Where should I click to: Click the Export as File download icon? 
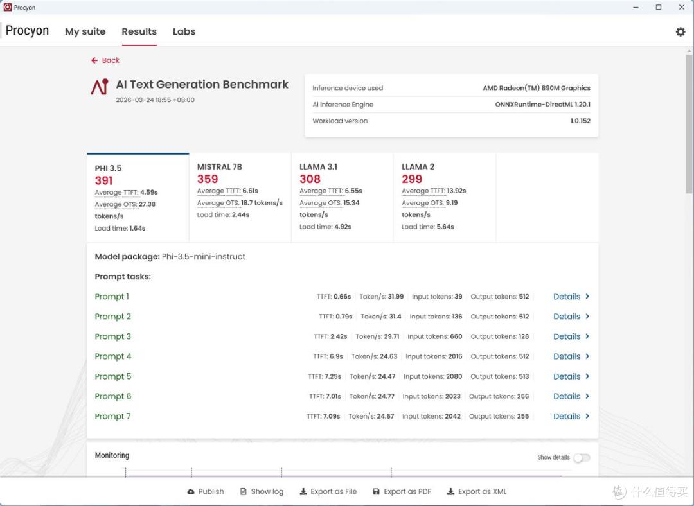[303, 491]
